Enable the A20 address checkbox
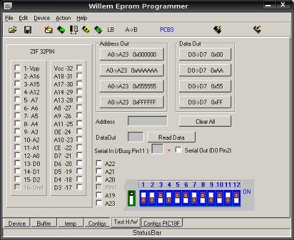Screen dimensions: 294x240 pyautogui.click(x=99, y=179)
